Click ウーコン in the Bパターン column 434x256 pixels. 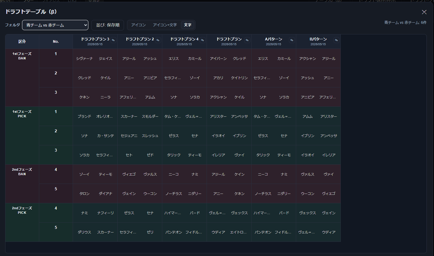[308, 193]
